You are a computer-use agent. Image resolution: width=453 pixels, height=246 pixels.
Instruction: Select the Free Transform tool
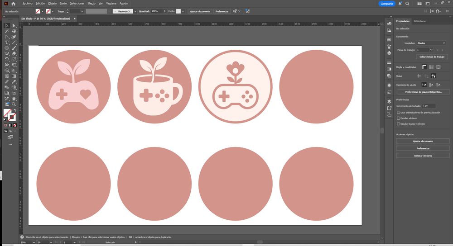click(14, 65)
